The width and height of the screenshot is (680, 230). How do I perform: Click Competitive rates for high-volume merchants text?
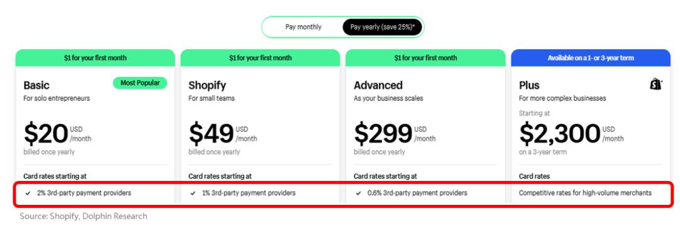click(x=585, y=193)
